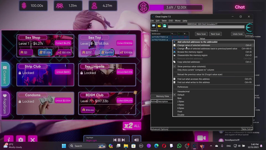Open the game settings gear button
The height and width of the screenshot is (150, 266).
pos(21,139)
